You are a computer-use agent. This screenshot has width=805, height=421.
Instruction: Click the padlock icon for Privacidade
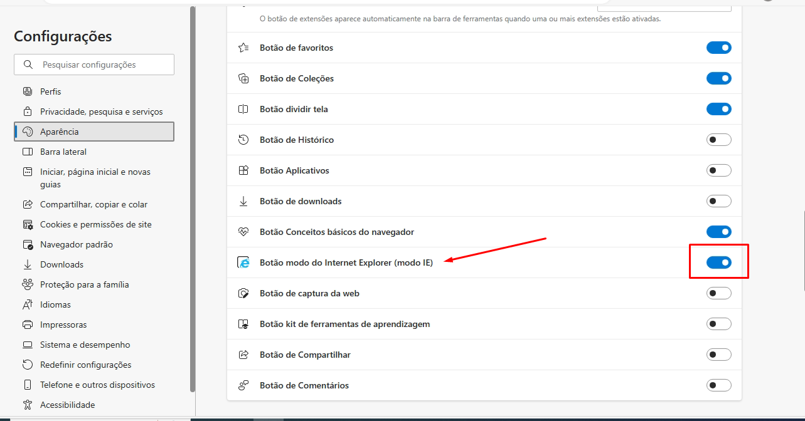[28, 112]
